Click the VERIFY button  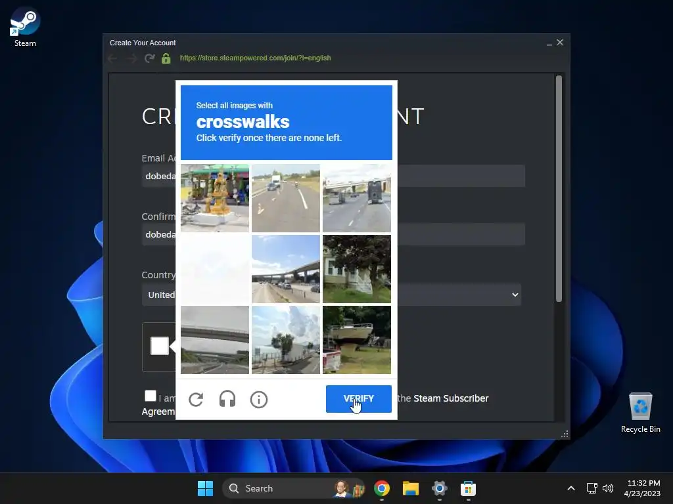pyautogui.click(x=358, y=398)
